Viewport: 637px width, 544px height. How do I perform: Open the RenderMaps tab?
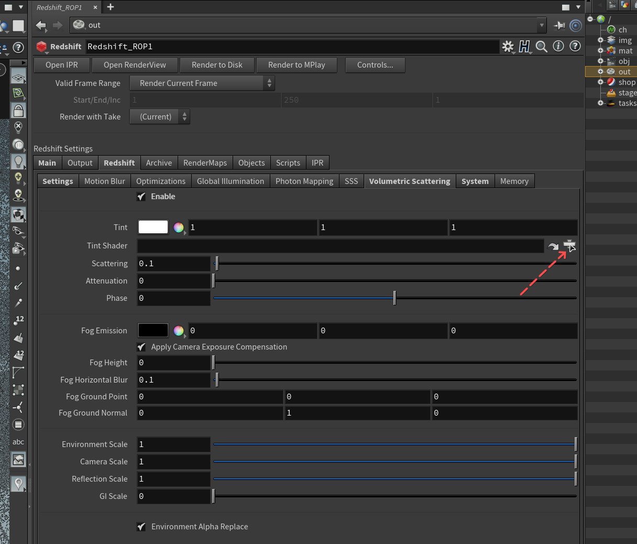pos(205,163)
